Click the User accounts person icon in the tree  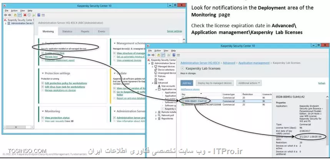(159, 86)
